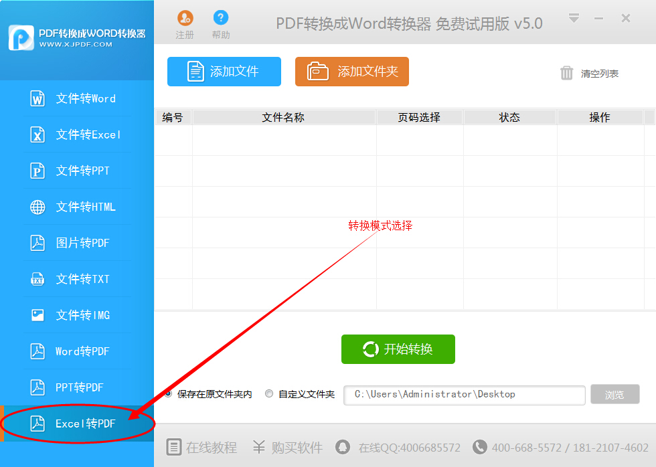This screenshot has width=656, height=467.
Task: Click the 注册 register icon
Action: coord(185,18)
